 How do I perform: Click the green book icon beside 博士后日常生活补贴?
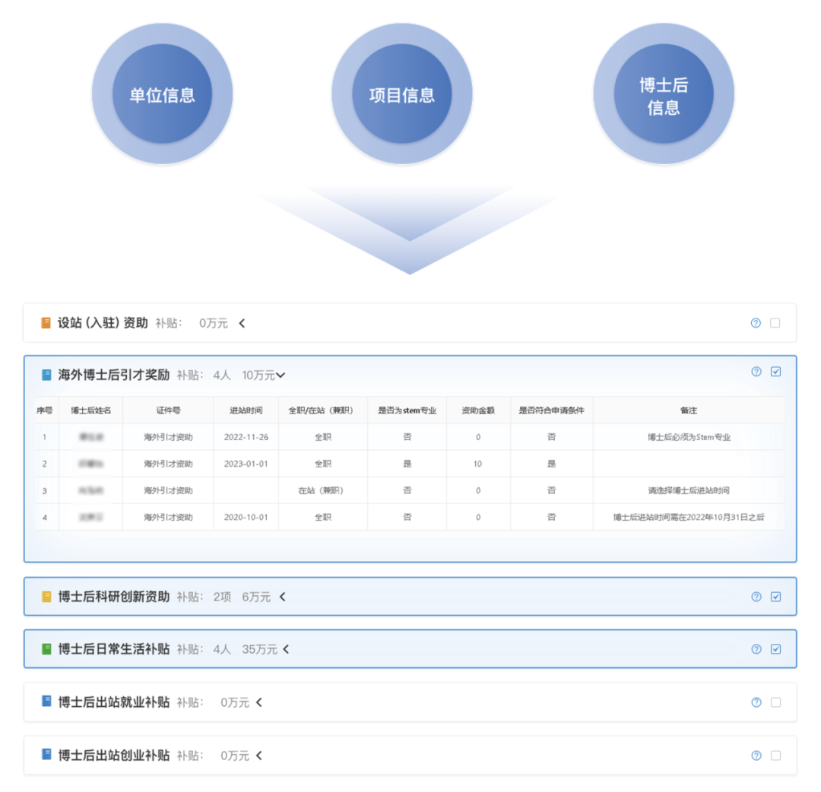(46, 649)
